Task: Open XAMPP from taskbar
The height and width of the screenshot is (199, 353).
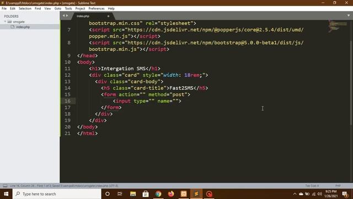Action: (184, 194)
